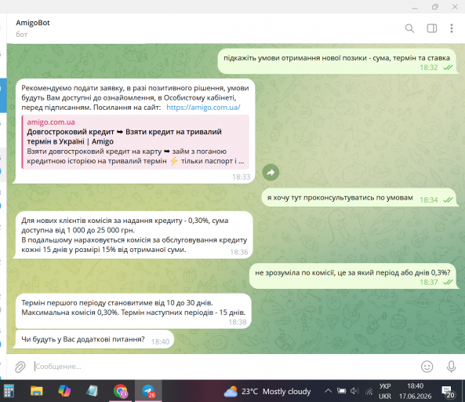465x402 pixels.
Task: Click the AmigoBot chat title
Action: (x=33, y=23)
